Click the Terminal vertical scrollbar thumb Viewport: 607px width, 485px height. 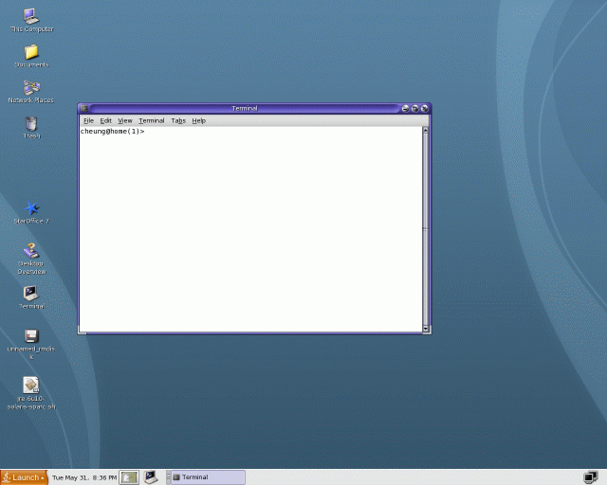click(x=426, y=229)
